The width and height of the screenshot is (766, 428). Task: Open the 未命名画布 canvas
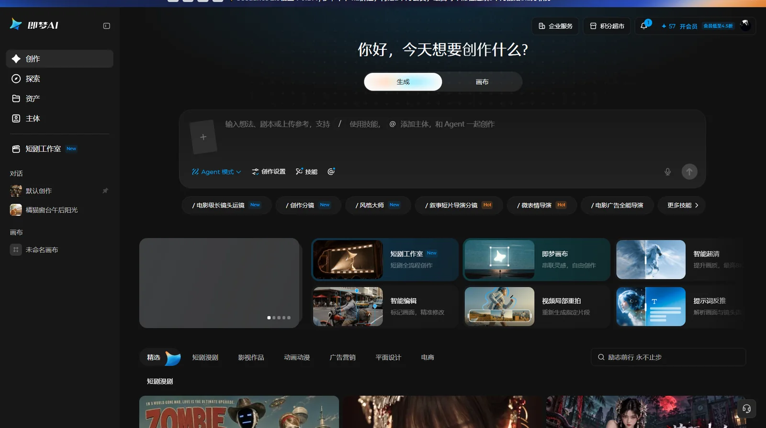tap(60, 249)
